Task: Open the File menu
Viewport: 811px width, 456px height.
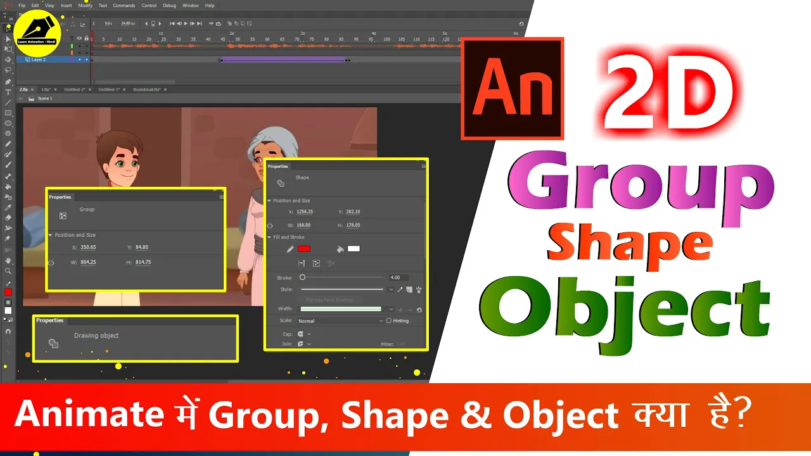Action: pos(22,5)
